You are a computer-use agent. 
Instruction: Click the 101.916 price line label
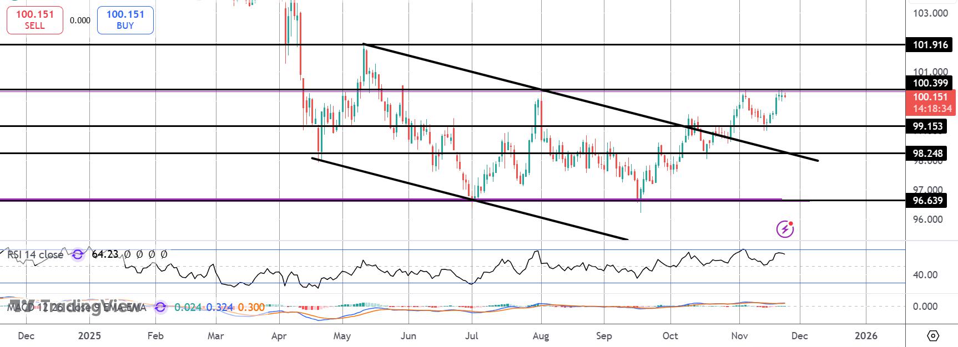930,45
